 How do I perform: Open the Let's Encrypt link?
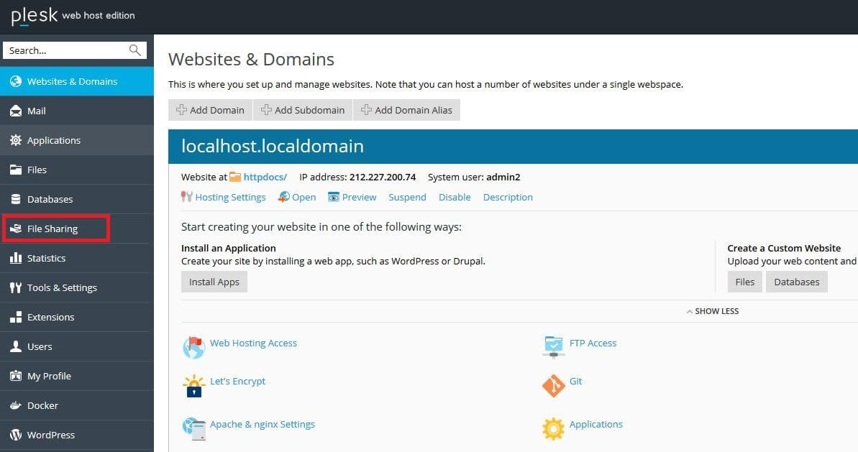[x=237, y=382]
